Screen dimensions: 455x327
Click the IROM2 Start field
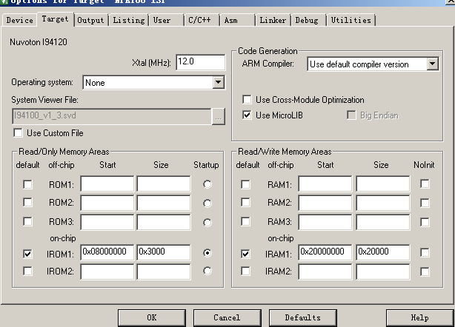[x=107, y=272]
